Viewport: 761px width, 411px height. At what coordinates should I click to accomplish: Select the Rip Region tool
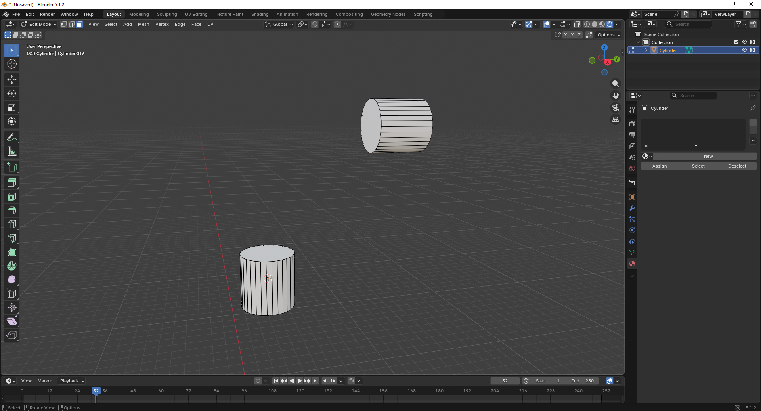tap(12, 335)
